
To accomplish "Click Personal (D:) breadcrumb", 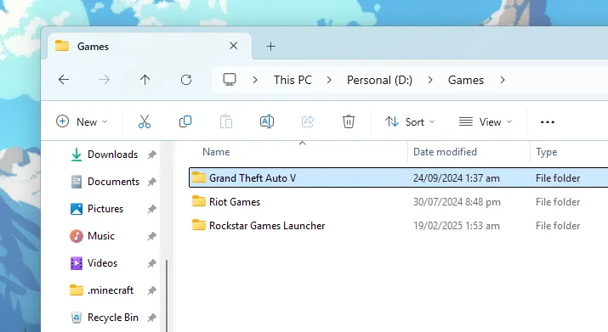I will click(379, 80).
